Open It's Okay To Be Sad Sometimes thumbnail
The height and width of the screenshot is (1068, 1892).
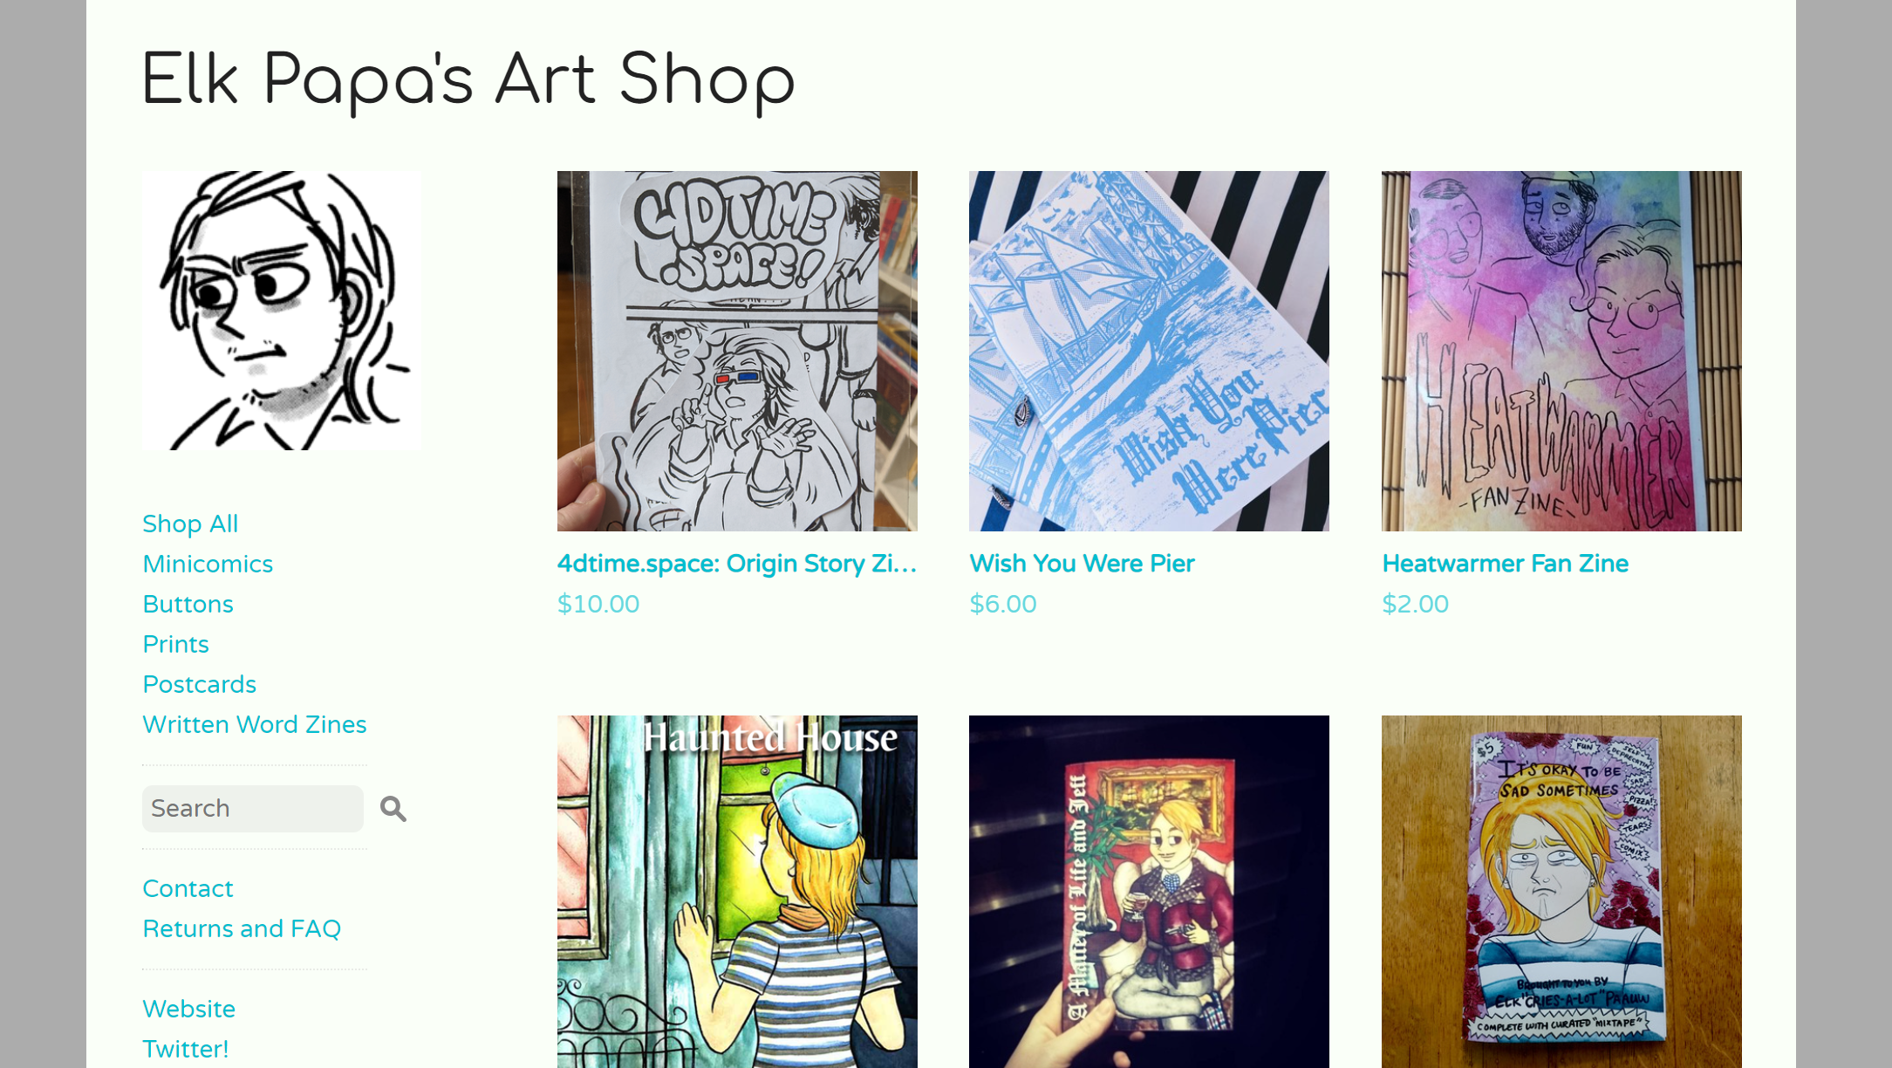pos(1561,892)
